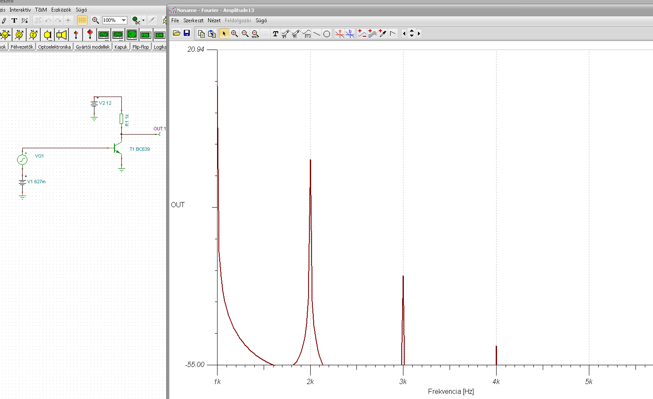The width and height of the screenshot is (653, 399).
Task: Switch to the Gyártói modellek tab
Action: [93, 47]
